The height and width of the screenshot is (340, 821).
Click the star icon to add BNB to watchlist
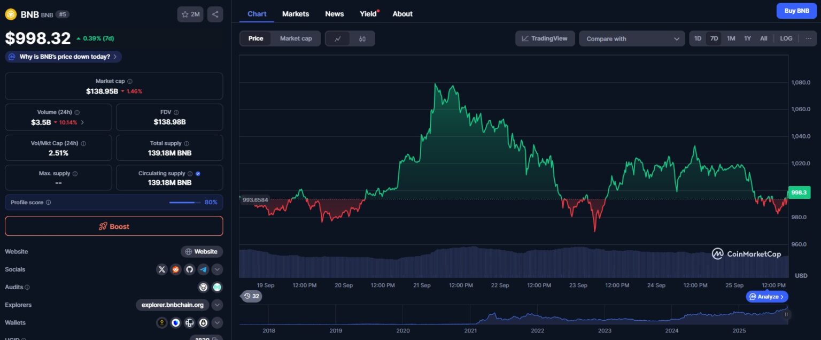pyautogui.click(x=184, y=14)
